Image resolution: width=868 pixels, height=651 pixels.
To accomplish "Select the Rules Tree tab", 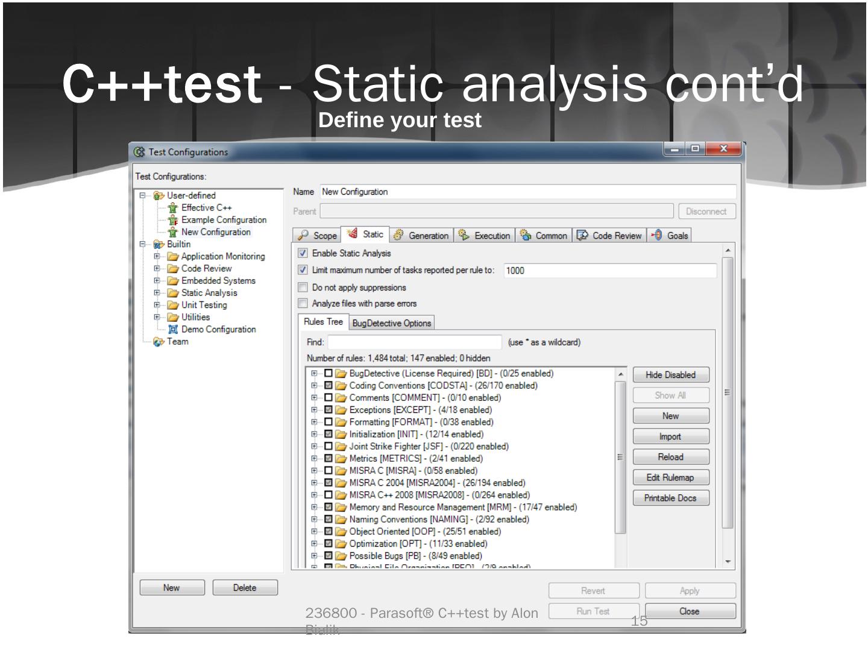I will click(324, 322).
